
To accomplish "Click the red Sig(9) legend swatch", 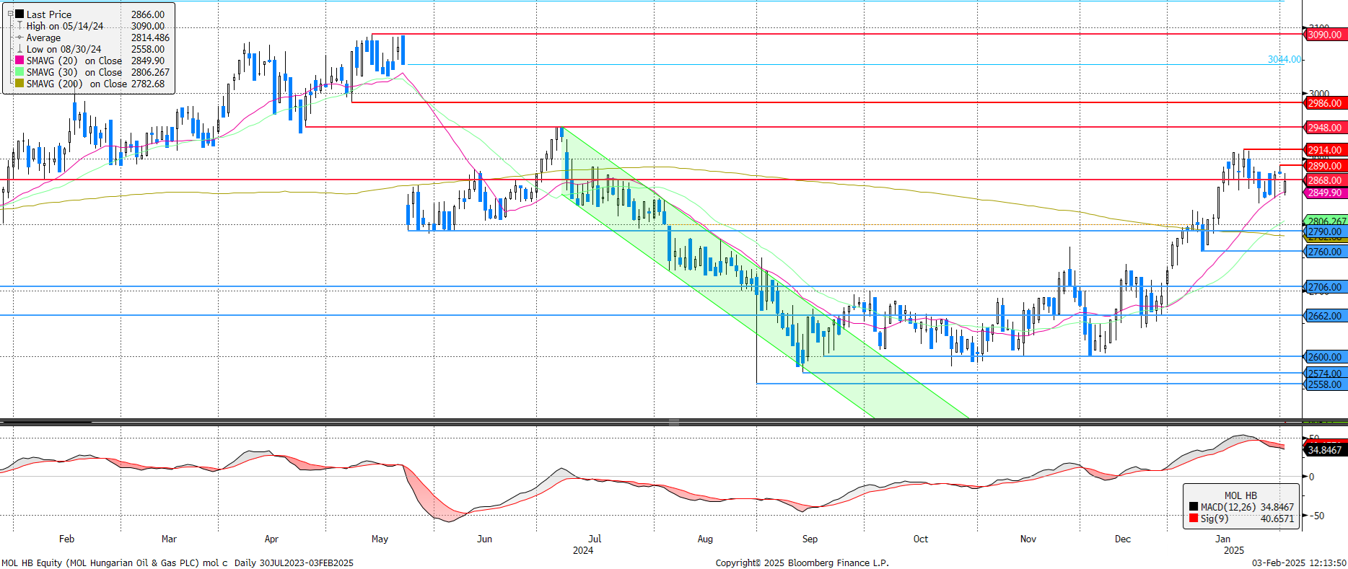I will 1194,519.
